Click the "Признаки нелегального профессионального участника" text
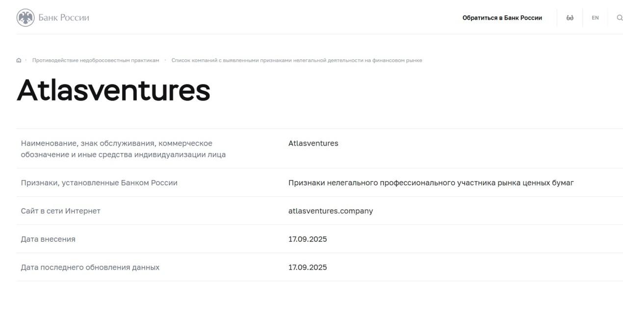623x309 pixels. tap(431, 183)
